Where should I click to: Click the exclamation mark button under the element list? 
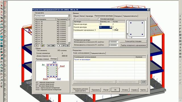37,46
